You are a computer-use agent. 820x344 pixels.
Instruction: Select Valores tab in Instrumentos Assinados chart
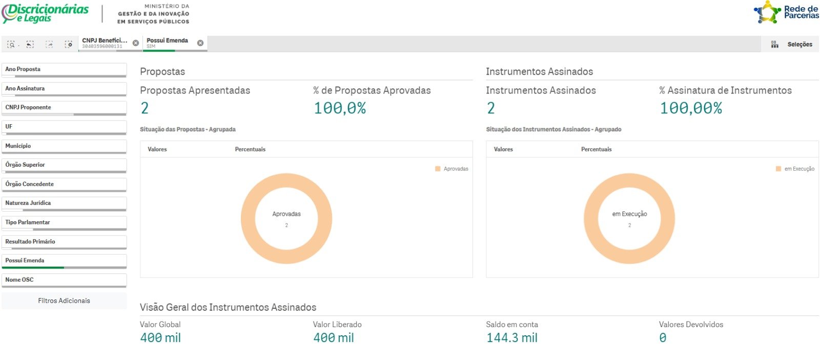[503, 149]
